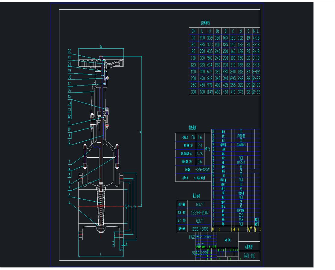Click the 12221-2005 standard number
Screen dimensions: 335x270
[200, 229]
